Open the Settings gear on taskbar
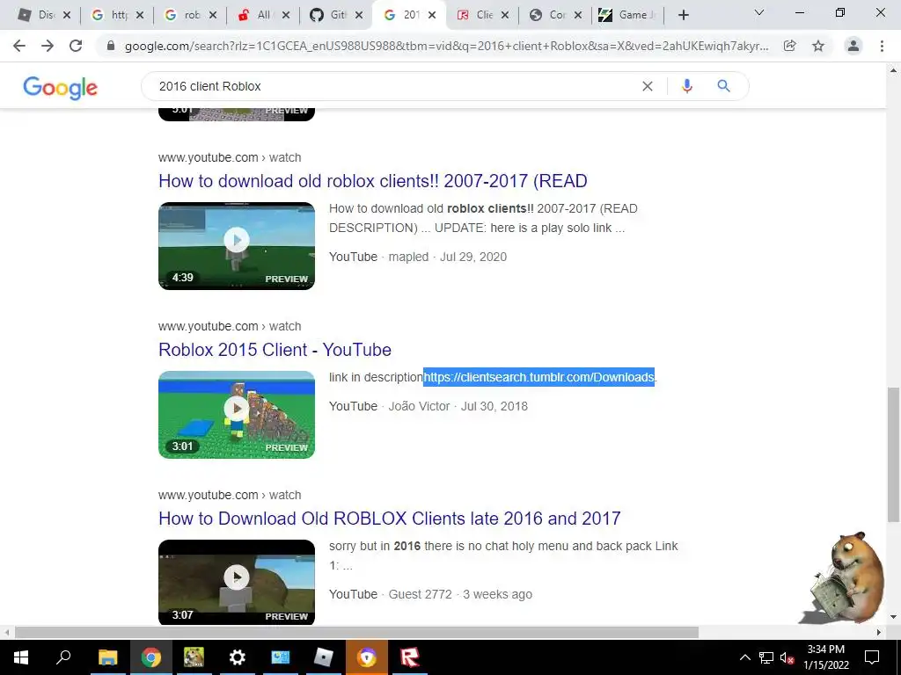 point(237,657)
